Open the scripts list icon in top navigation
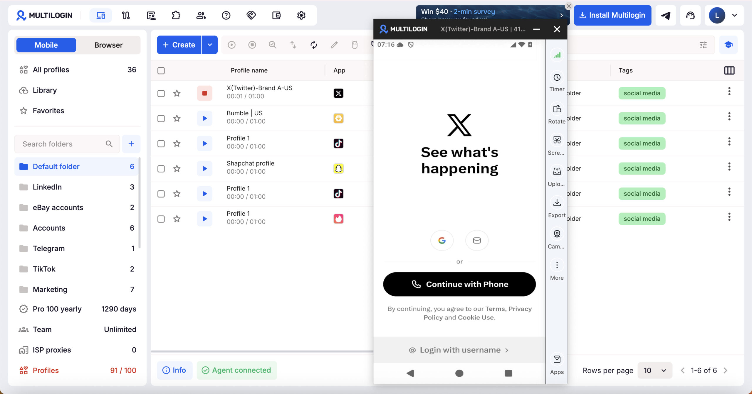752x394 pixels. point(151,15)
